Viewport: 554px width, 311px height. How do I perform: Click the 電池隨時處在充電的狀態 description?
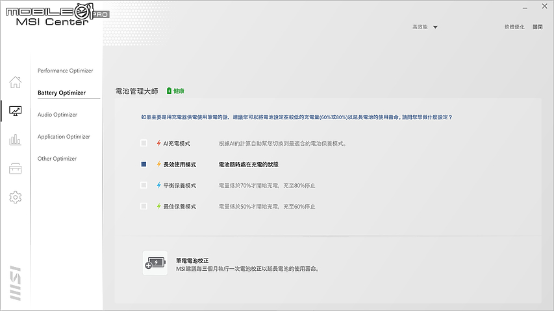[248, 165]
